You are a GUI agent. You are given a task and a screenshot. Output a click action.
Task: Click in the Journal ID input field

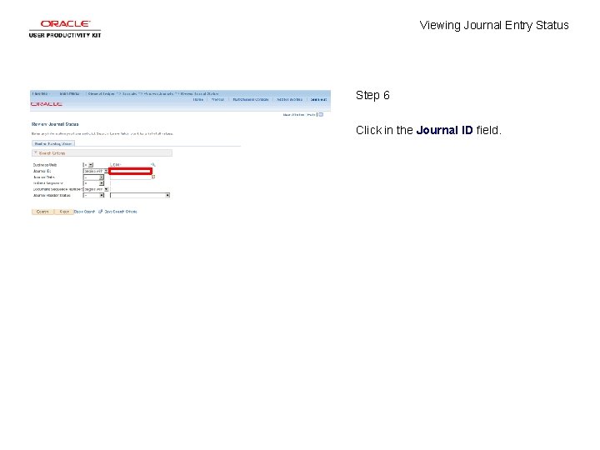pos(131,171)
